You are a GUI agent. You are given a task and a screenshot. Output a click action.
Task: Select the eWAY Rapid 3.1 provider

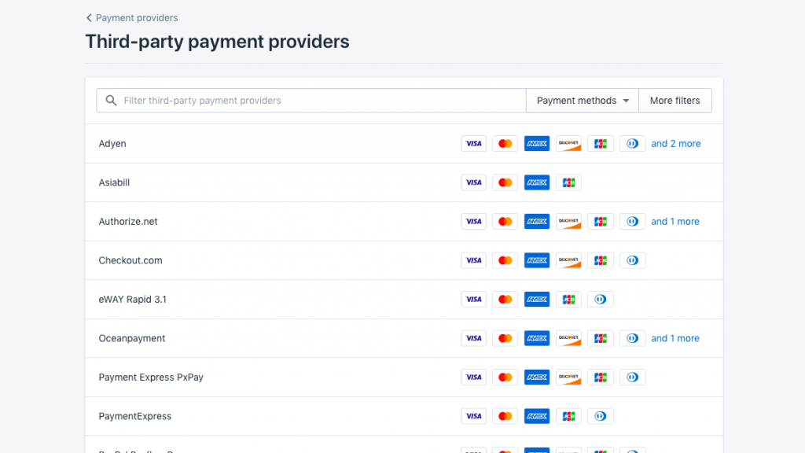pyautogui.click(x=404, y=300)
